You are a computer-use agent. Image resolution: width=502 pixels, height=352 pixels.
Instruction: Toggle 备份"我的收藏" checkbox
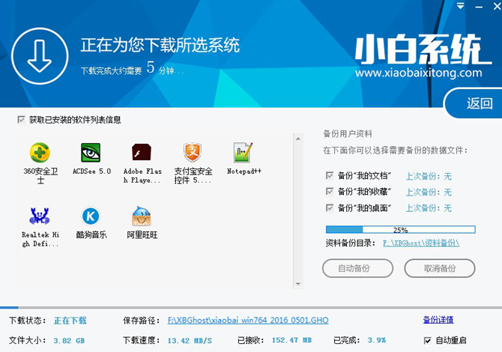click(330, 191)
